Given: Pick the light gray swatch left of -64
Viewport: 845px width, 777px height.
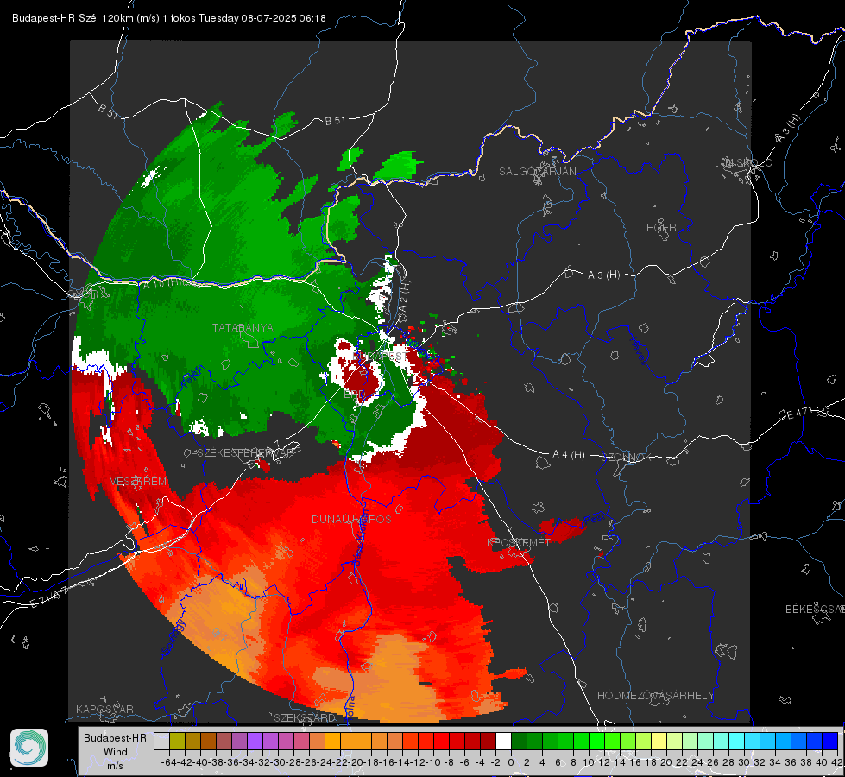Looking at the screenshot, I should (x=161, y=741).
